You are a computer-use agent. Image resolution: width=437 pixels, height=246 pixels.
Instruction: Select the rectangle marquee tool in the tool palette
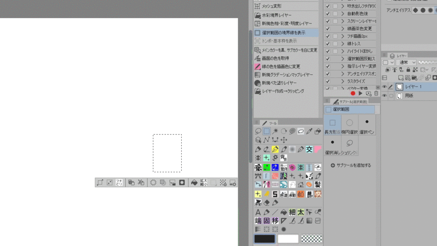pos(267,131)
